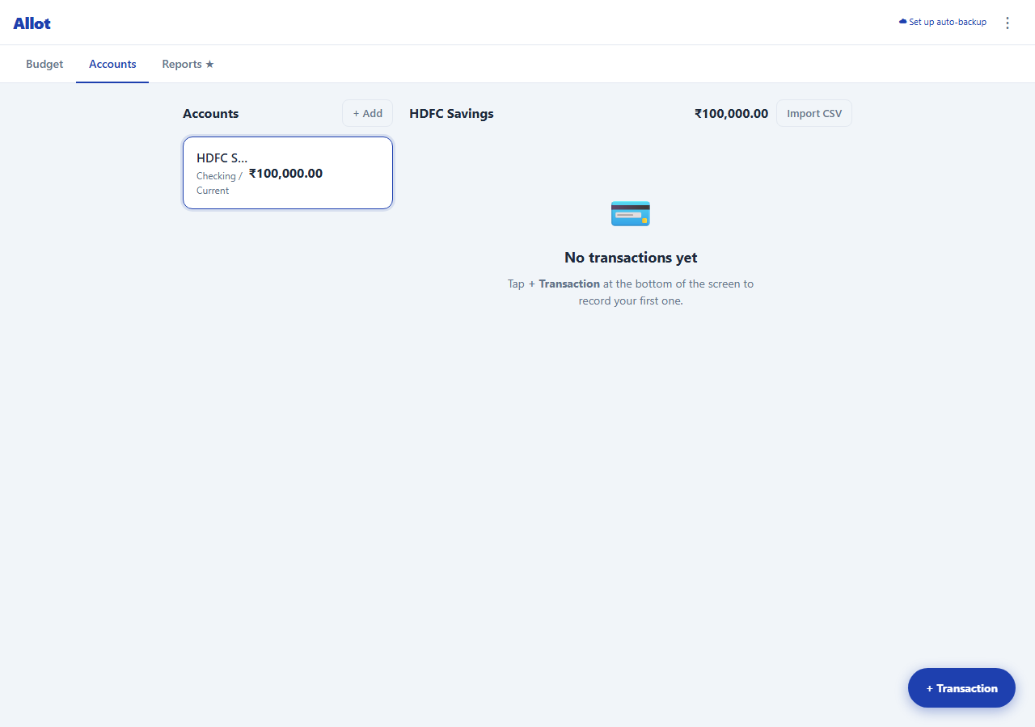
Task: Click the Accounts panel heading
Action: [210, 113]
